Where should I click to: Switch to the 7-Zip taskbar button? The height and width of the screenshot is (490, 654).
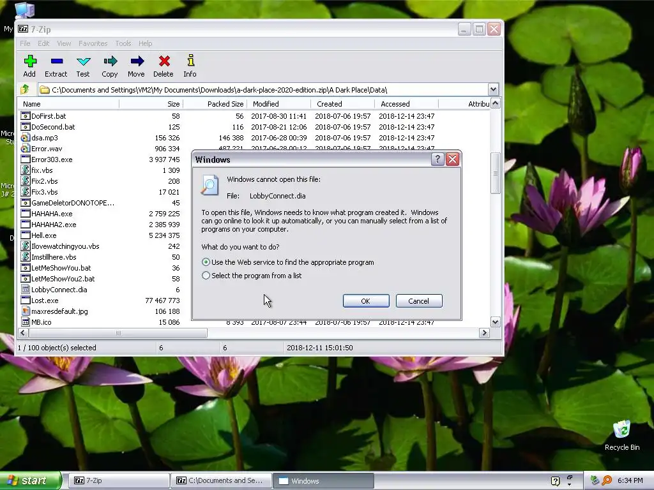[x=118, y=481]
